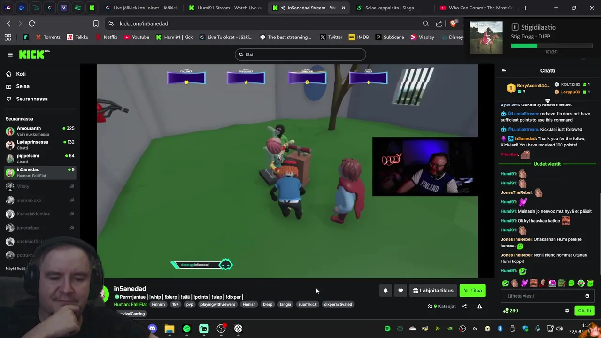Select the playingwithviewers tag

tap(217, 304)
